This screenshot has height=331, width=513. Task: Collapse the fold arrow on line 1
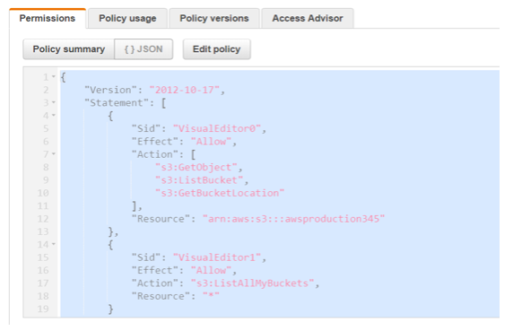pos(54,77)
